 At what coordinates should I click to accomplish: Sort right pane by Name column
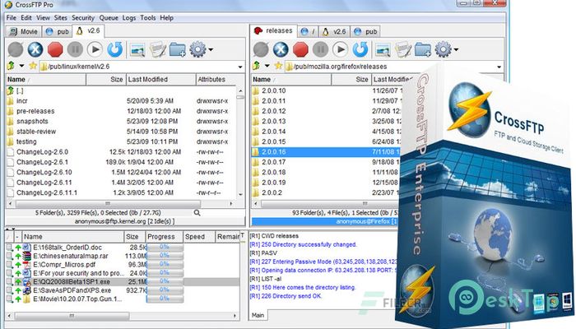click(x=291, y=79)
